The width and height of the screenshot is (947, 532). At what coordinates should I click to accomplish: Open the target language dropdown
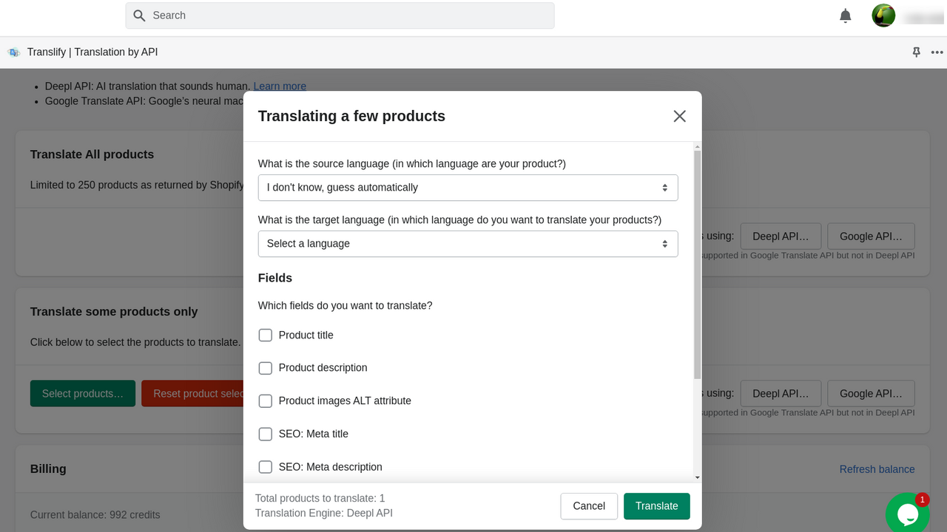(x=468, y=244)
